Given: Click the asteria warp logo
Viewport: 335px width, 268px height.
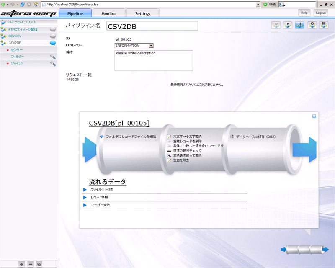Looking at the screenshot, I should [x=28, y=13].
